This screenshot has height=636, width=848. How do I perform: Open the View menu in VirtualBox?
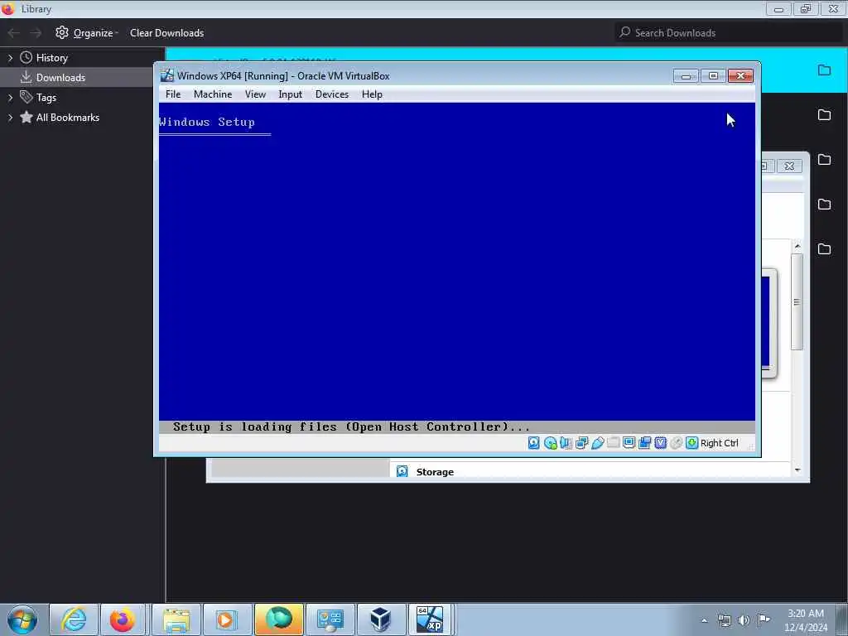point(255,94)
